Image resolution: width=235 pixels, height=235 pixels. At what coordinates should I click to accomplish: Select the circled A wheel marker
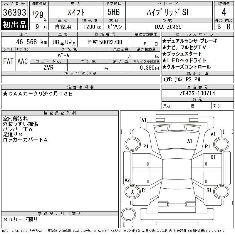coord(132,192)
